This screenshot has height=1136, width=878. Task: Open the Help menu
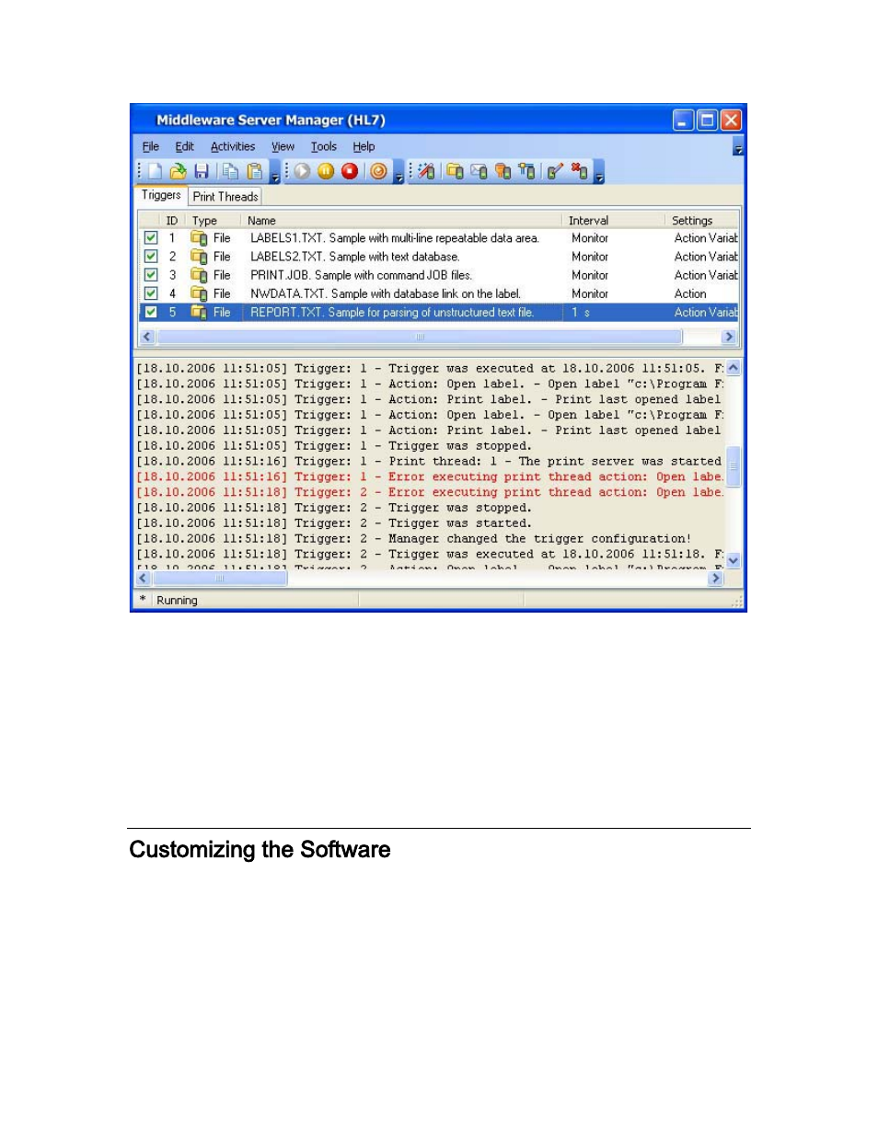[x=364, y=146]
